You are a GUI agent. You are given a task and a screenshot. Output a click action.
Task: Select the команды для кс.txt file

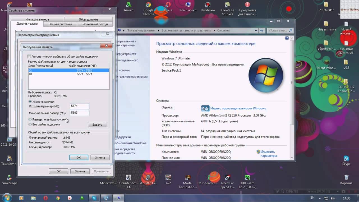346,47
